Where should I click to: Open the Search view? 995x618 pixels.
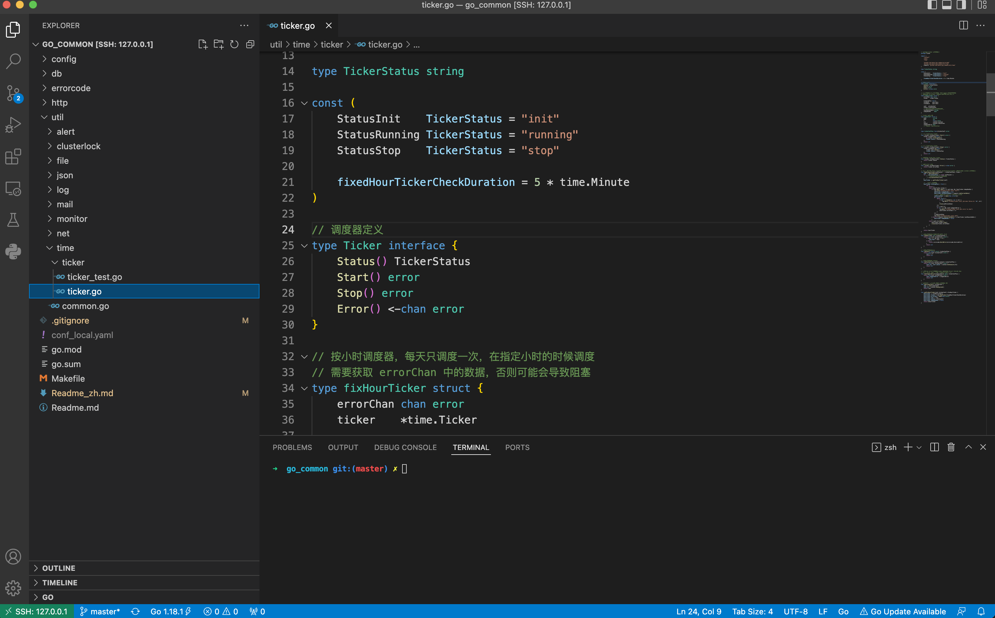tap(13, 61)
